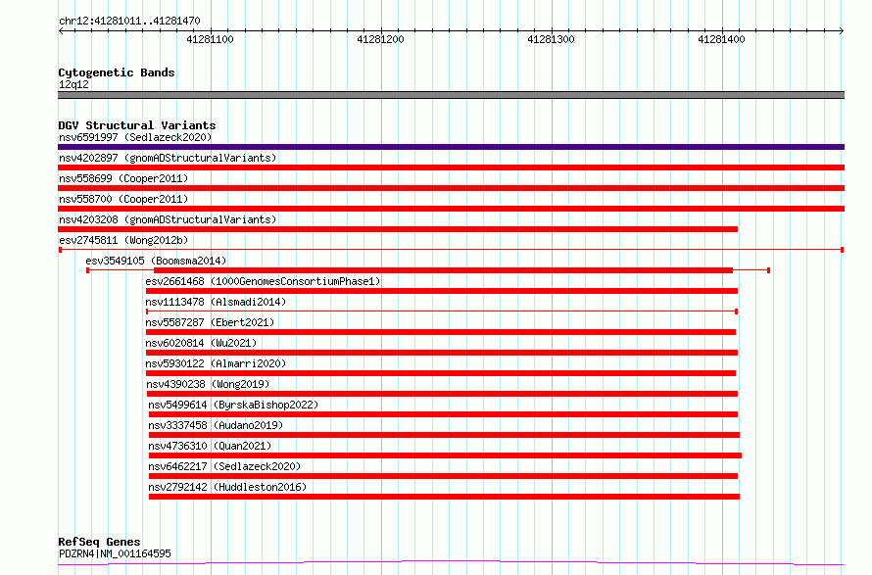Select the purple nsv6591997 variant bar

(451, 147)
